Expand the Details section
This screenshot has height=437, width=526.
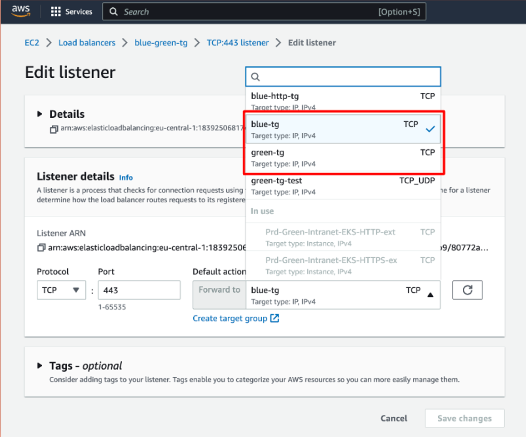pyautogui.click(x=40, y=114)
